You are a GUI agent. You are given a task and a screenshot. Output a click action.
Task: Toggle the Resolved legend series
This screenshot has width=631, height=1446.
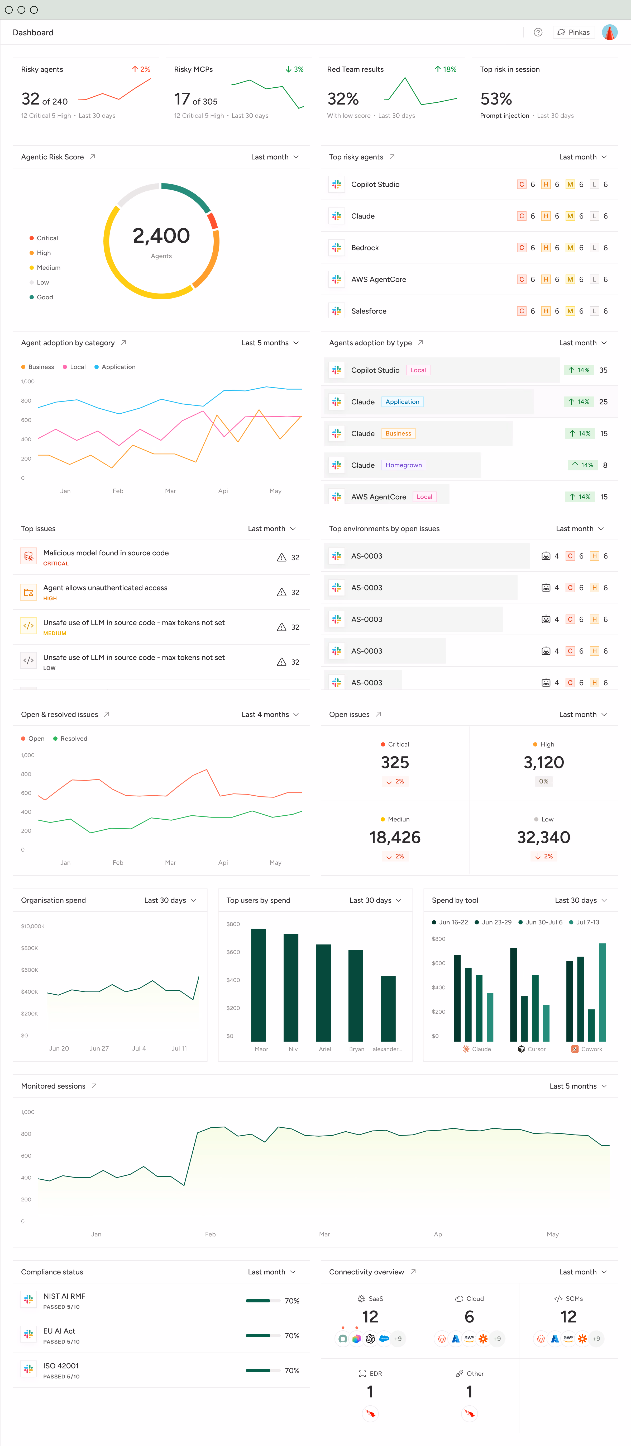click(70, 739)
